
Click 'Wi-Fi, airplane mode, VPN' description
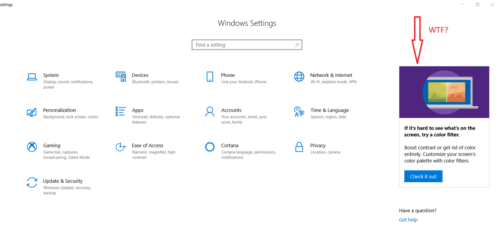pyautogui.click(x=334, y=82)
